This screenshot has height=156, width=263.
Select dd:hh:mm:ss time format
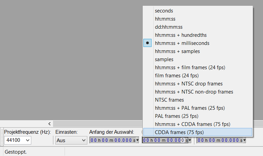click(x=169, y=27)
